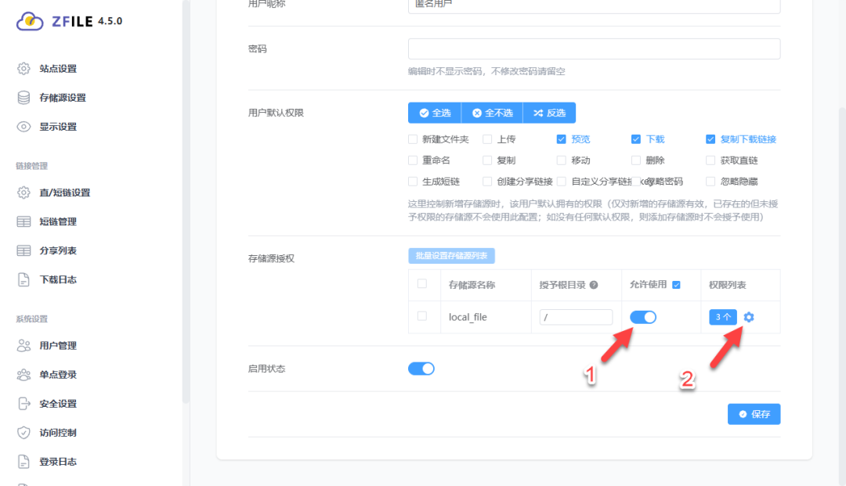846x486 pixels.
Task: Click the document icon beside 下载日志
Action: [x=23, y=279]
